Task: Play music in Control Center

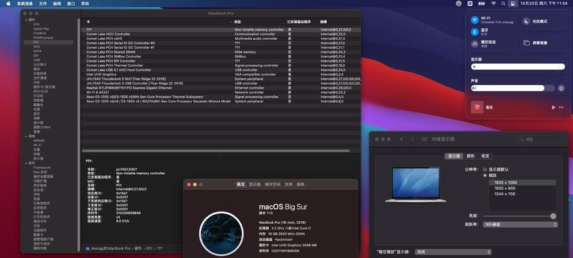Action: pos(554,108)
